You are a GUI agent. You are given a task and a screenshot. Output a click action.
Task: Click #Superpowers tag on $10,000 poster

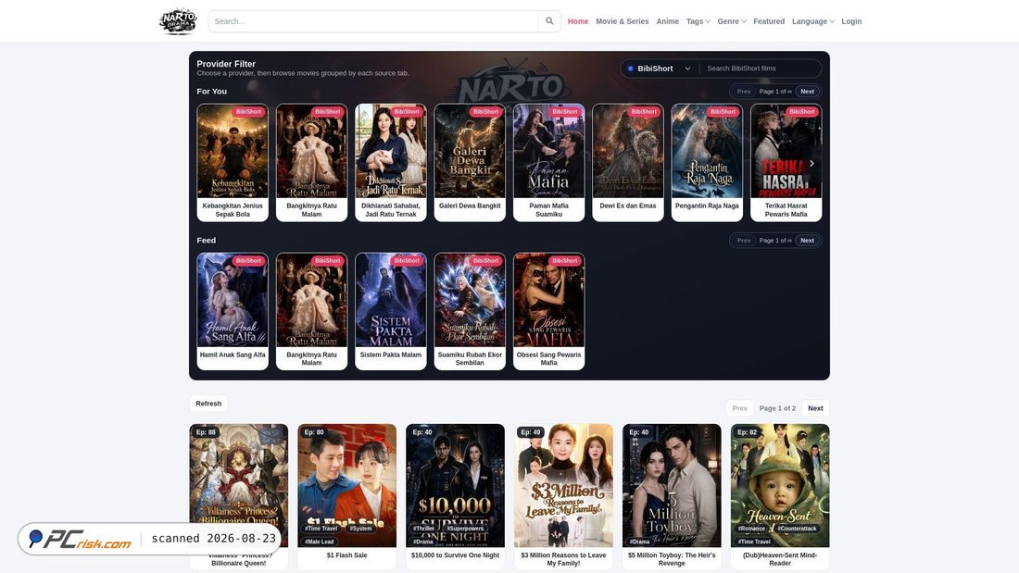point(465,529)
